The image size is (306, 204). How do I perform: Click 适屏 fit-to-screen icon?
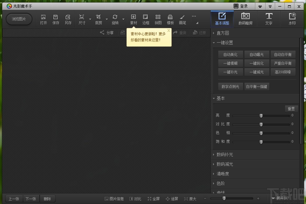[x=172, y=199]
